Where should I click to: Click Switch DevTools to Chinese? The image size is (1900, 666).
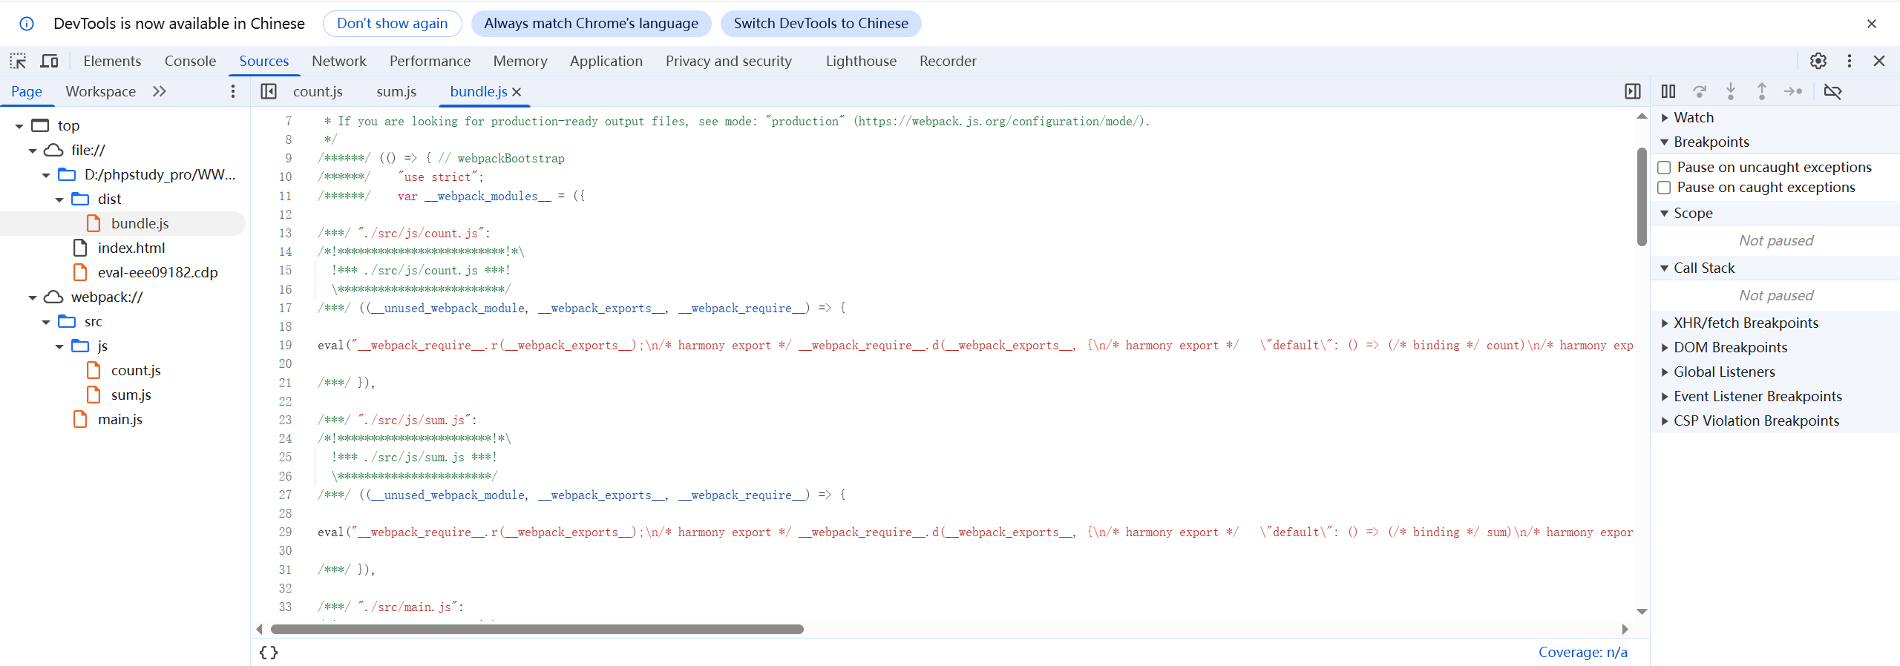tap(821, 24)
